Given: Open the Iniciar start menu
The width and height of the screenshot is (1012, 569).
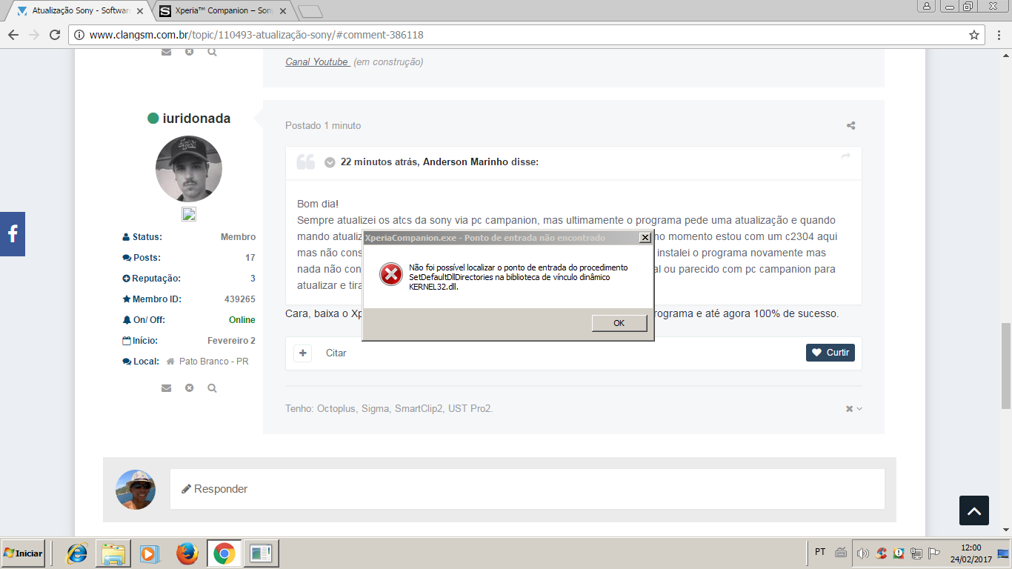Looking at the screenshot, I should [x=23, y=553].
